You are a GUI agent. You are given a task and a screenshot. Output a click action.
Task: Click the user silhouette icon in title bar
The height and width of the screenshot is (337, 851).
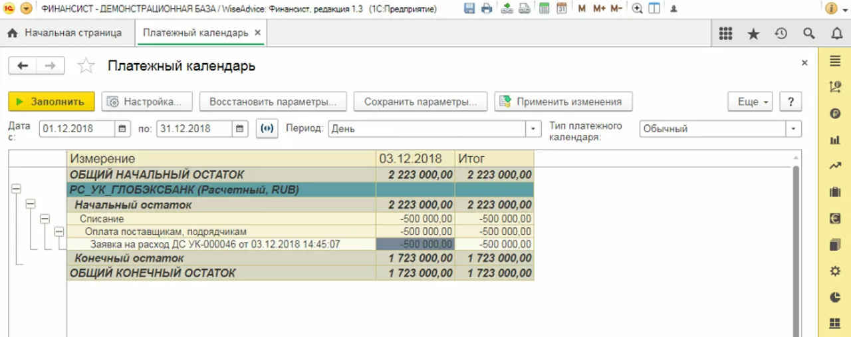click(674, 9)
